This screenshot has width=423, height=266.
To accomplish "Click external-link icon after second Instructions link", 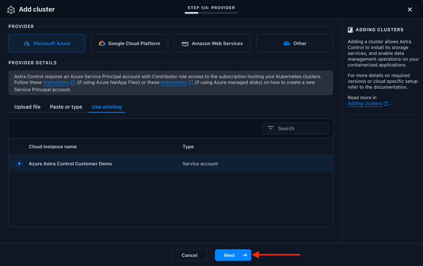I will coord(191,82).
